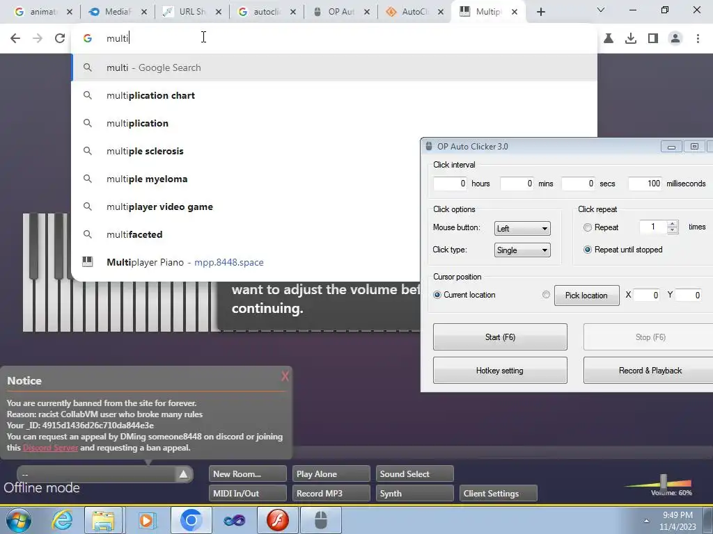Click the secs interval field

point(578,184)
